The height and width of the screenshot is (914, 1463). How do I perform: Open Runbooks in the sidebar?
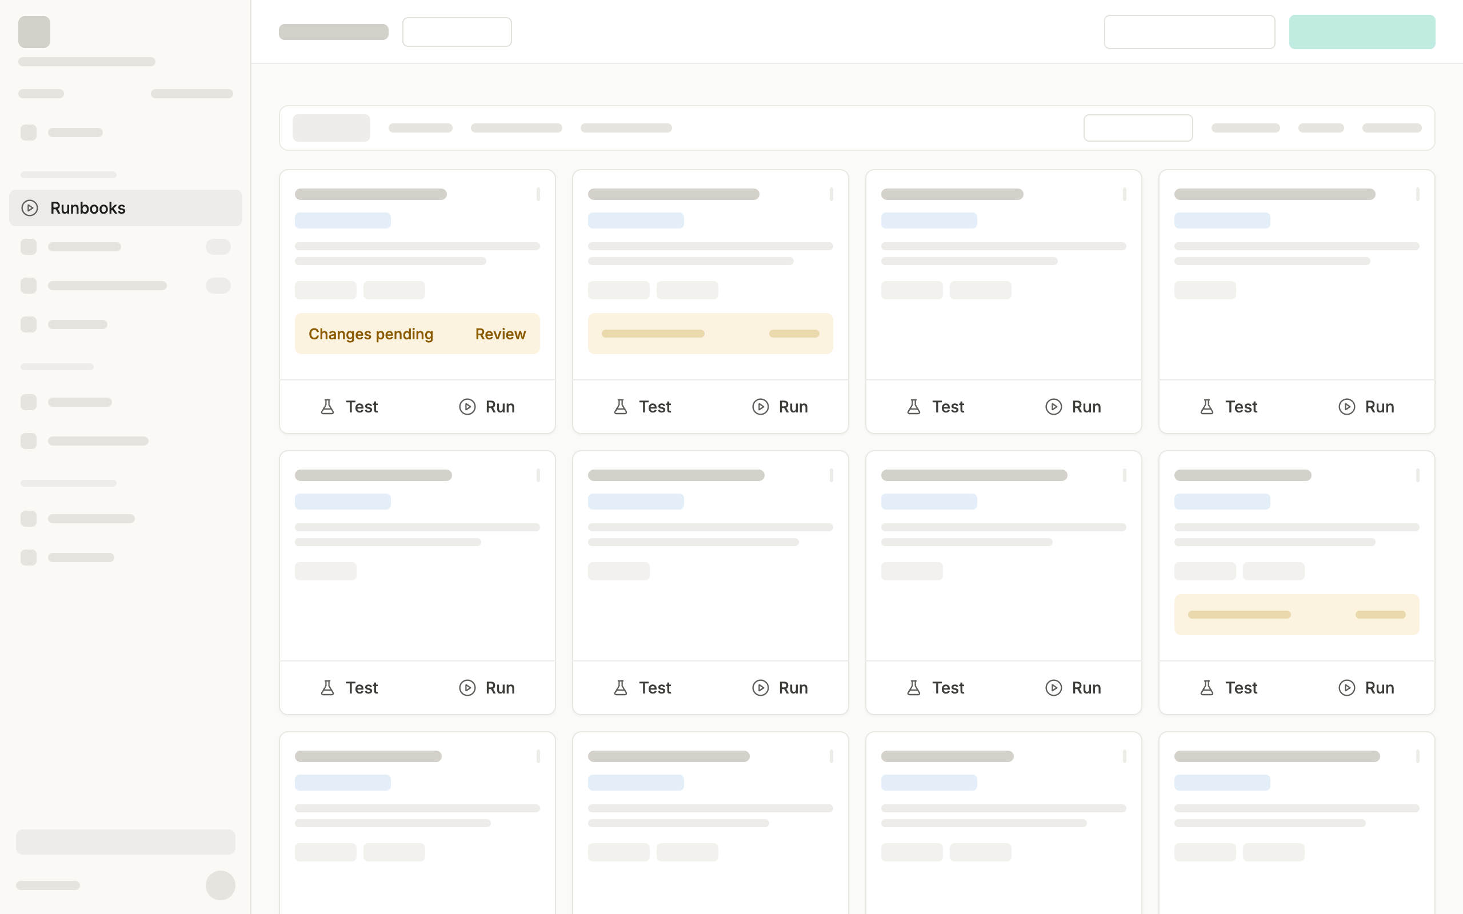click(125, 208)
